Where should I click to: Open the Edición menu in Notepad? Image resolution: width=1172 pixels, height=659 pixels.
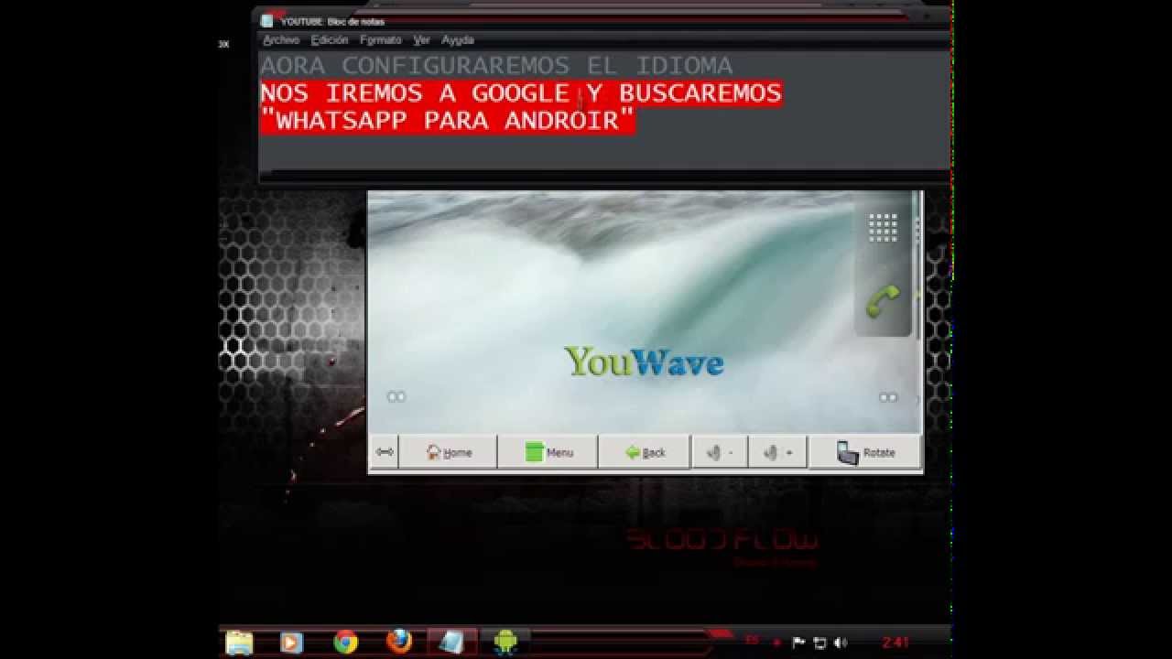pyautogui.click(x=330, y=40)
